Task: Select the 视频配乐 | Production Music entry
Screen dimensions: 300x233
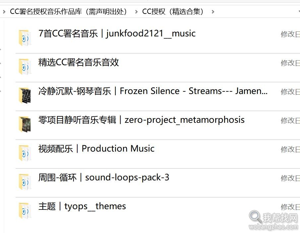Action: click(96, 149)
